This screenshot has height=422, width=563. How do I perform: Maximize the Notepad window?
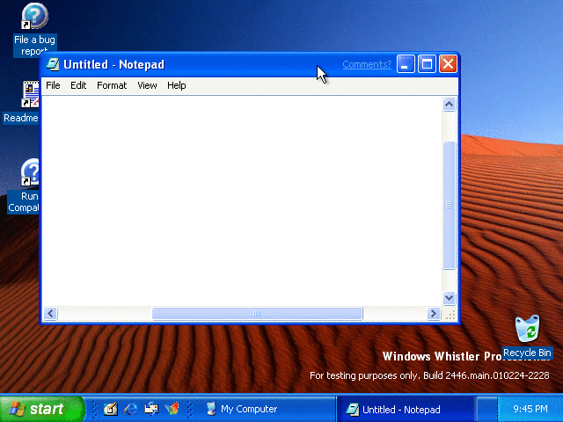click(427, 64)
